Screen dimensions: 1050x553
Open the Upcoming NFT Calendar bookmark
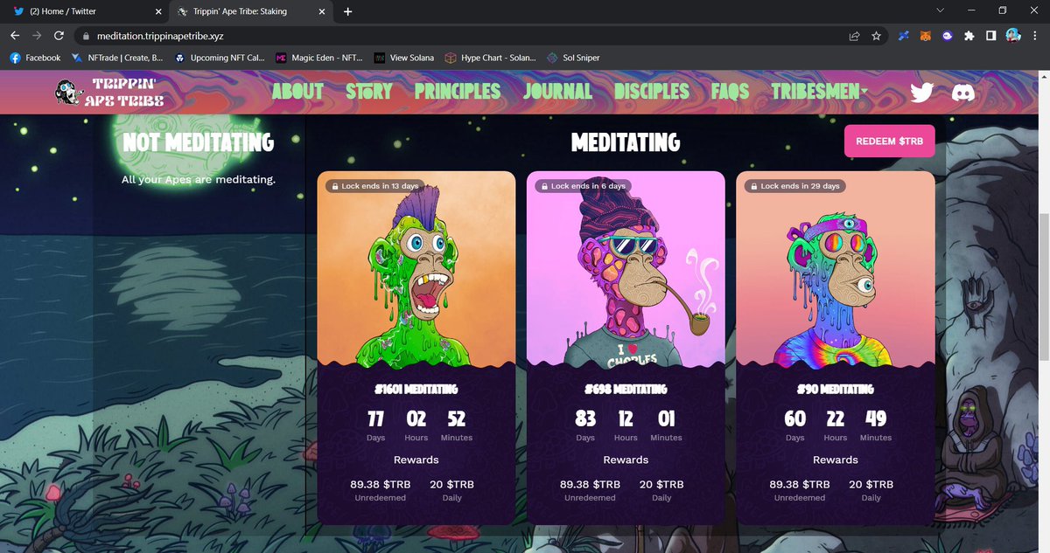[220, 58]
